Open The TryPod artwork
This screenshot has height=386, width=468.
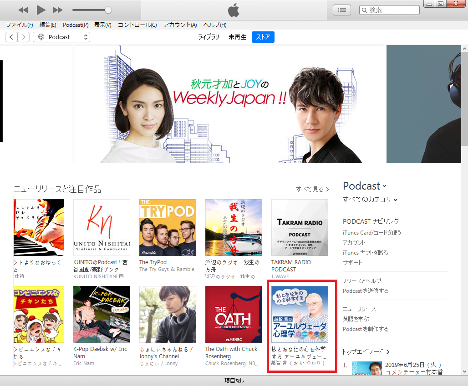[168, 227]
